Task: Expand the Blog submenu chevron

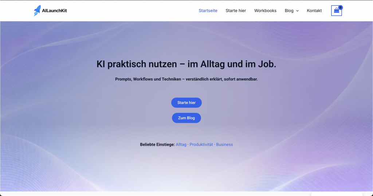Action: pos(297,11)
